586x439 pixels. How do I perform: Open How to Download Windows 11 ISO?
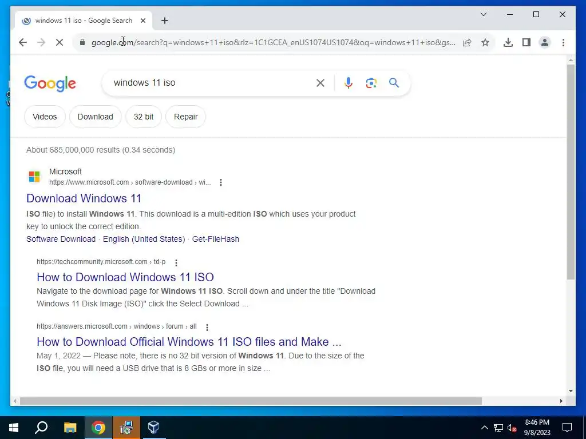(x=125, y=277)
